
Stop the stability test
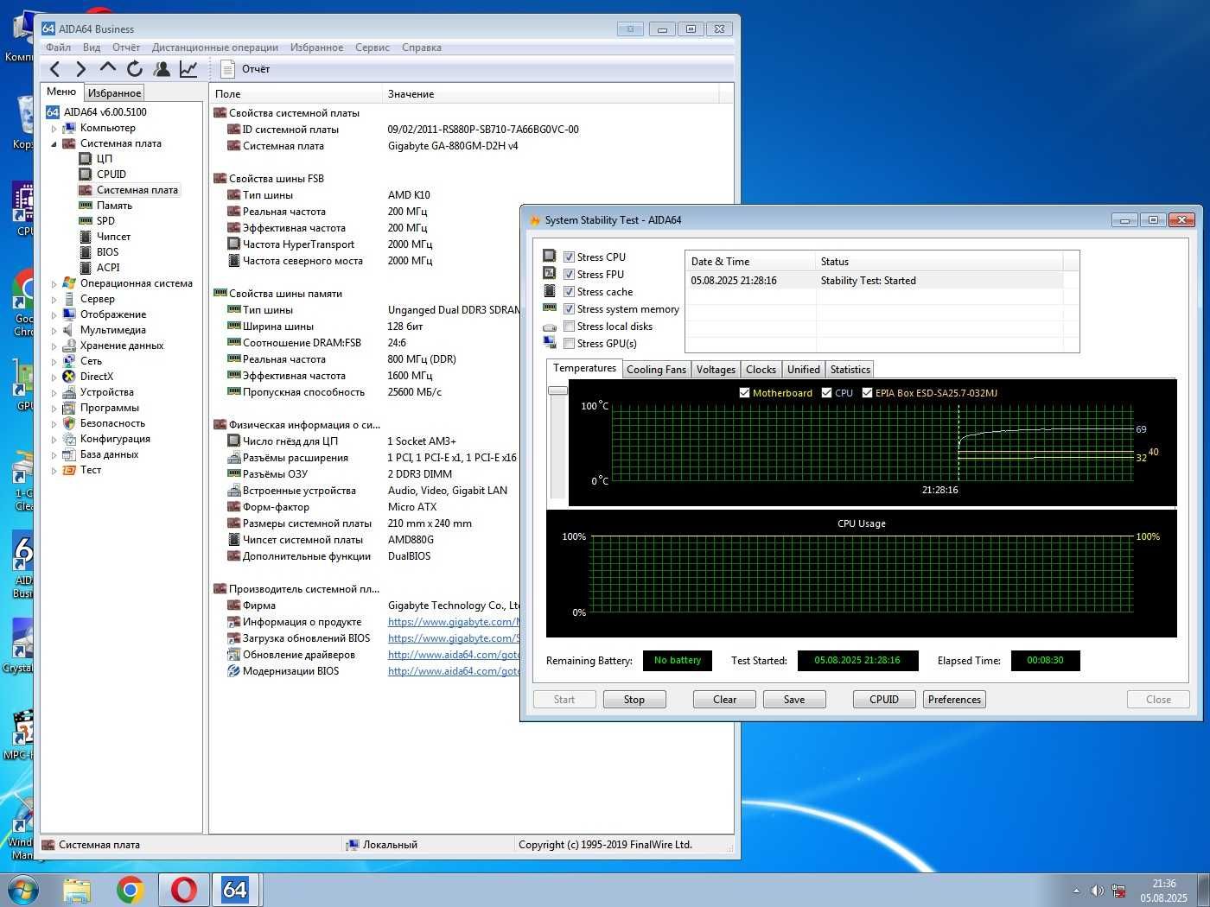634,700
